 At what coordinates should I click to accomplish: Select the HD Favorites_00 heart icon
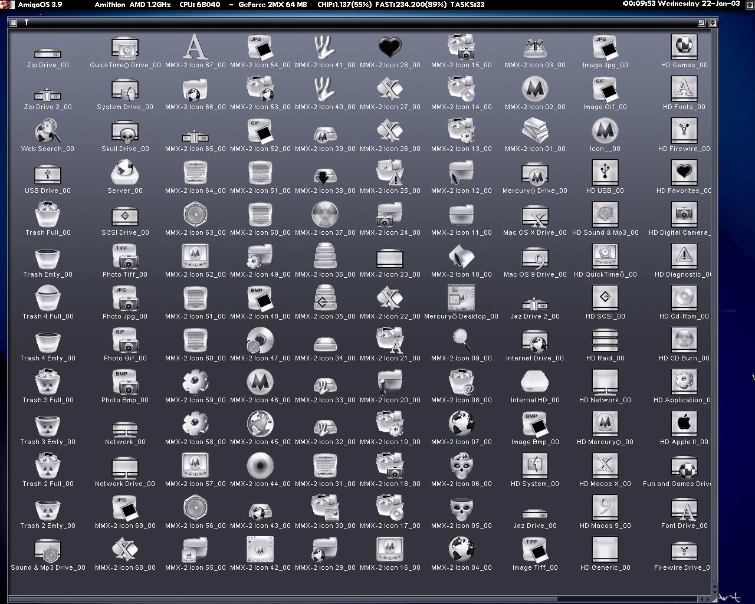coord(683,173)
